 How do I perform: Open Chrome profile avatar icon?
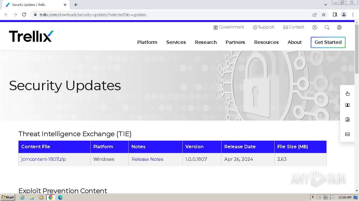coord(344,15)
